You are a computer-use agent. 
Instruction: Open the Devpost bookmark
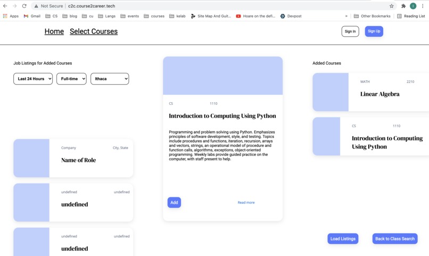pyautogui.click(x=291, y=16)
